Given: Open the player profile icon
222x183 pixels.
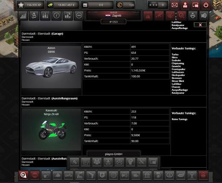Looking at the screenshot, I should [185, 5].
